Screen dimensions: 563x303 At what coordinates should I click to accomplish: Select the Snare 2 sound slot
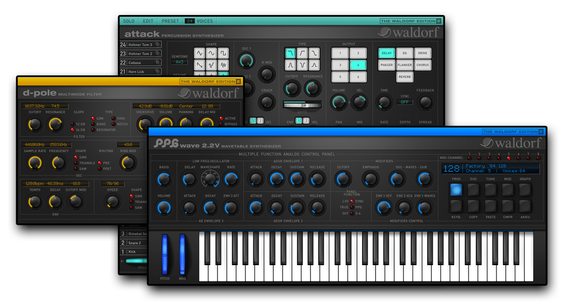[x=134, y=243]
